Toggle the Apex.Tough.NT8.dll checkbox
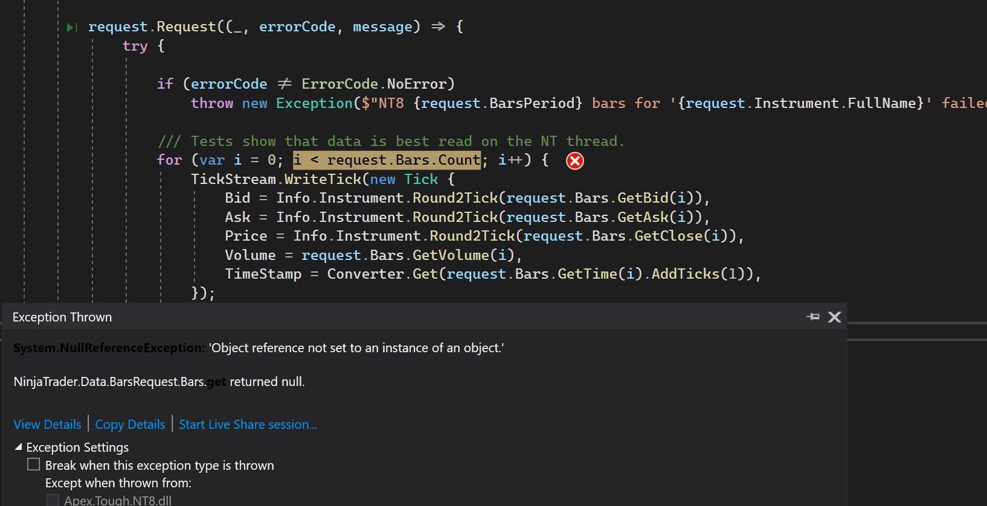The image size is (987, 506). 53,500
